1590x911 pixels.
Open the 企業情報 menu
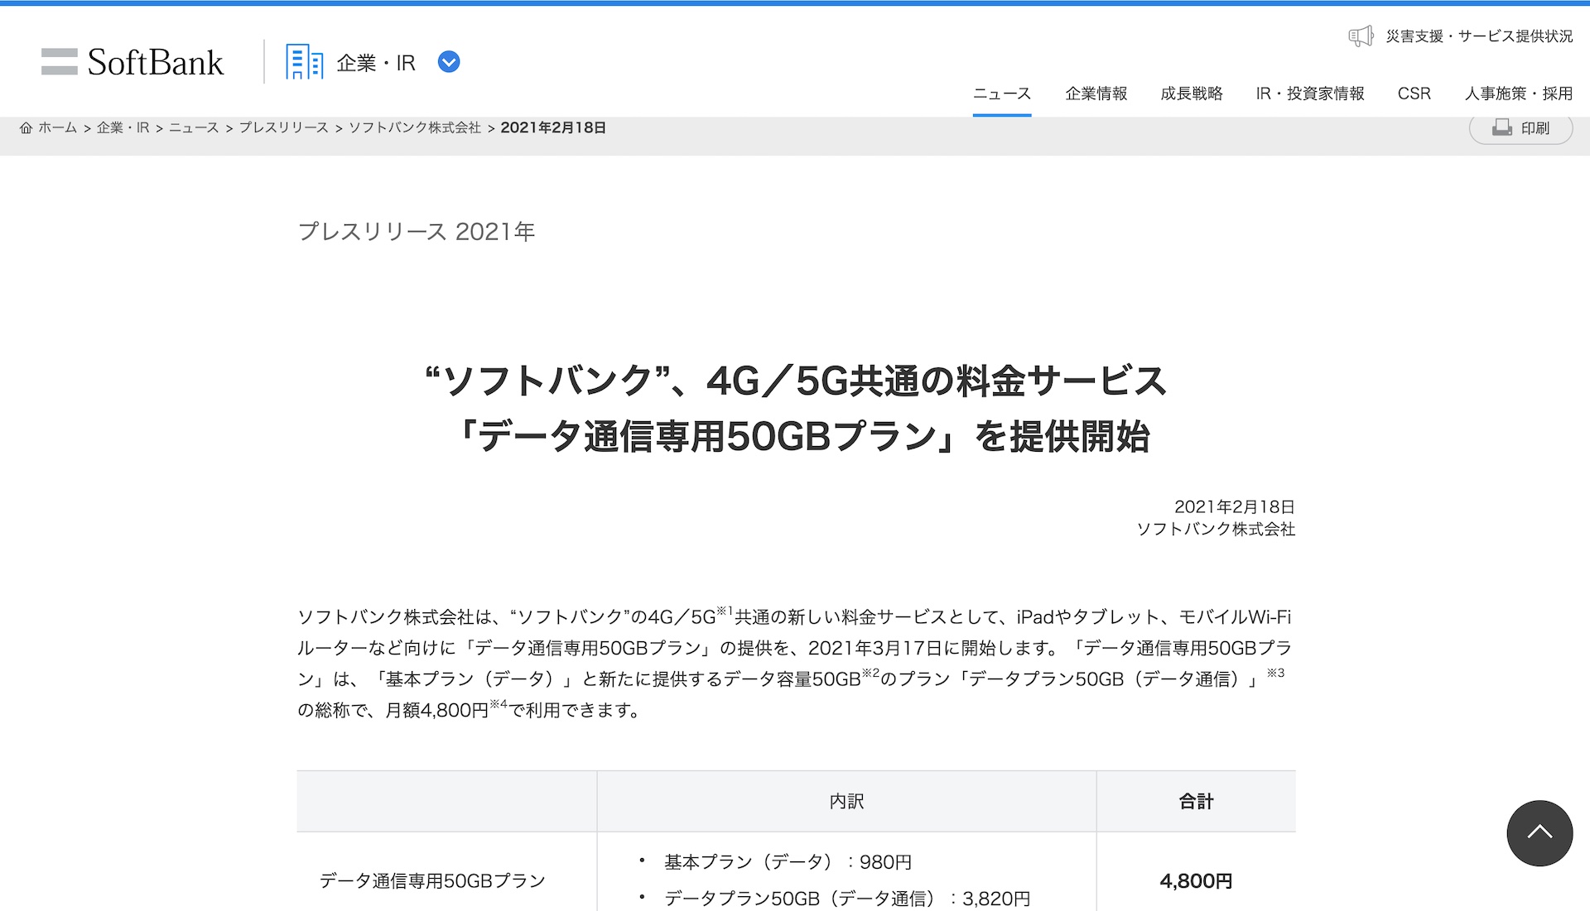click(x=1096, y=93)
